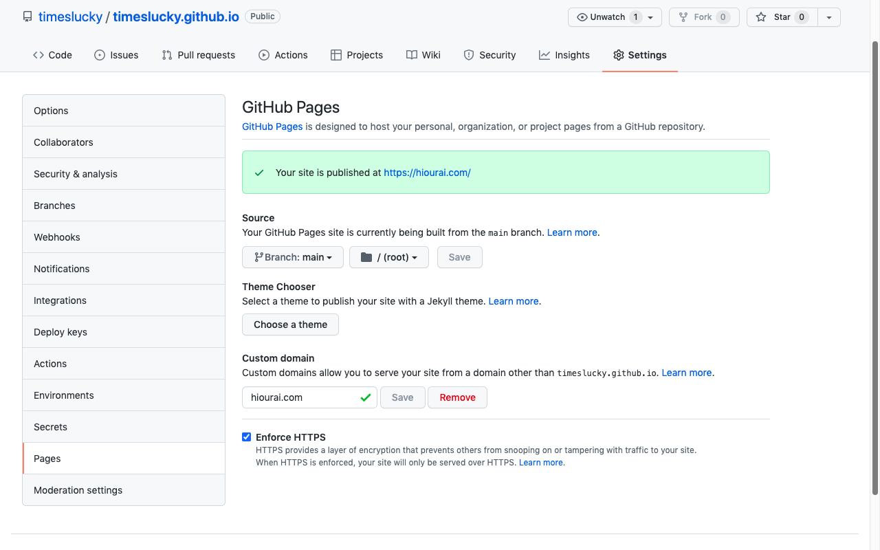Click the Choose a theme button
Screen dimensions: 880x550
coord(290,324)
